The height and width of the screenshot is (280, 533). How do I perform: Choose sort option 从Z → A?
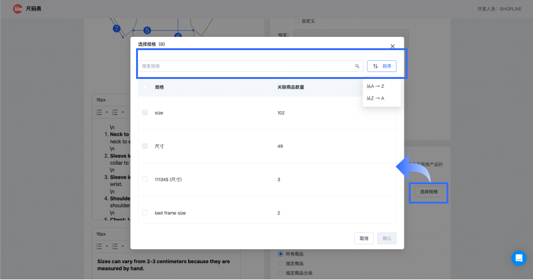pos(375,98)
